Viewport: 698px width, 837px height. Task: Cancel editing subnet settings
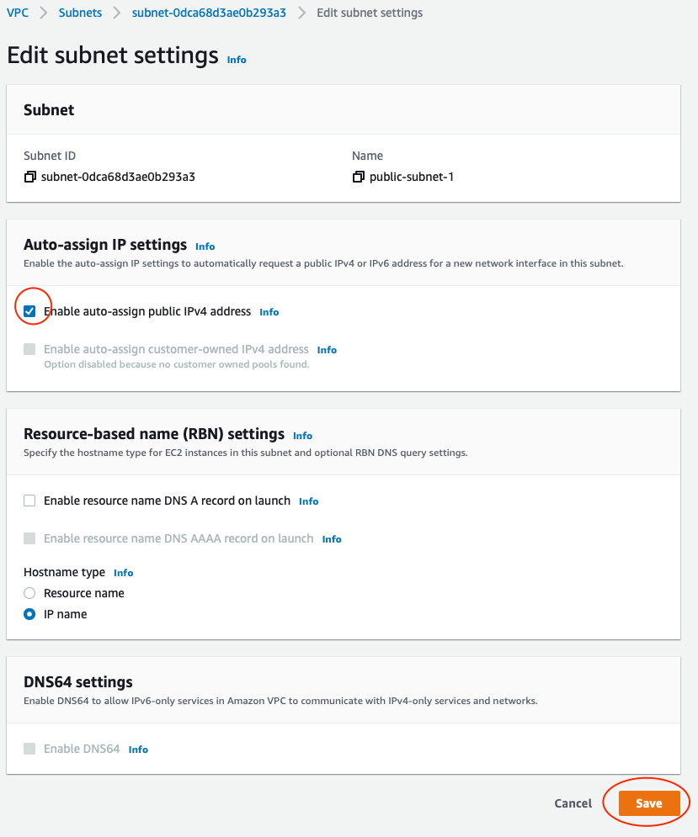[573, 803]
